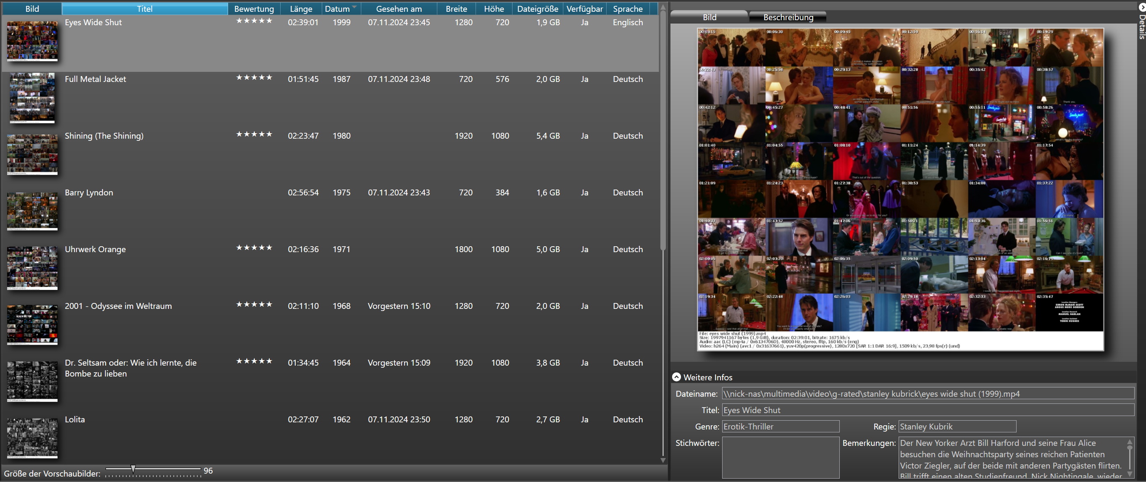
Task: Select the Bild tab in details
Action: click(x=709, y=17)
